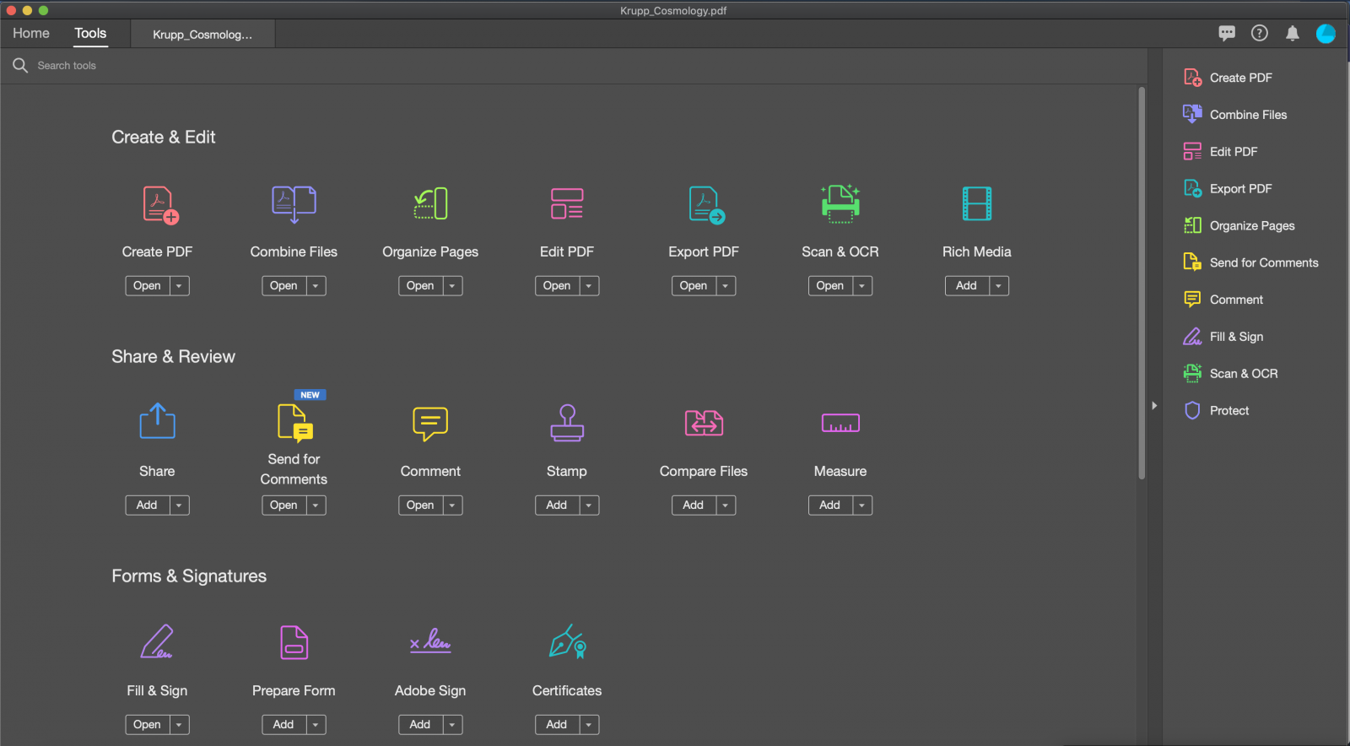This screenshot has width=1350, height=746.
Task: Select the Edit PDF tool icon
Action: (x=567, y=204)
